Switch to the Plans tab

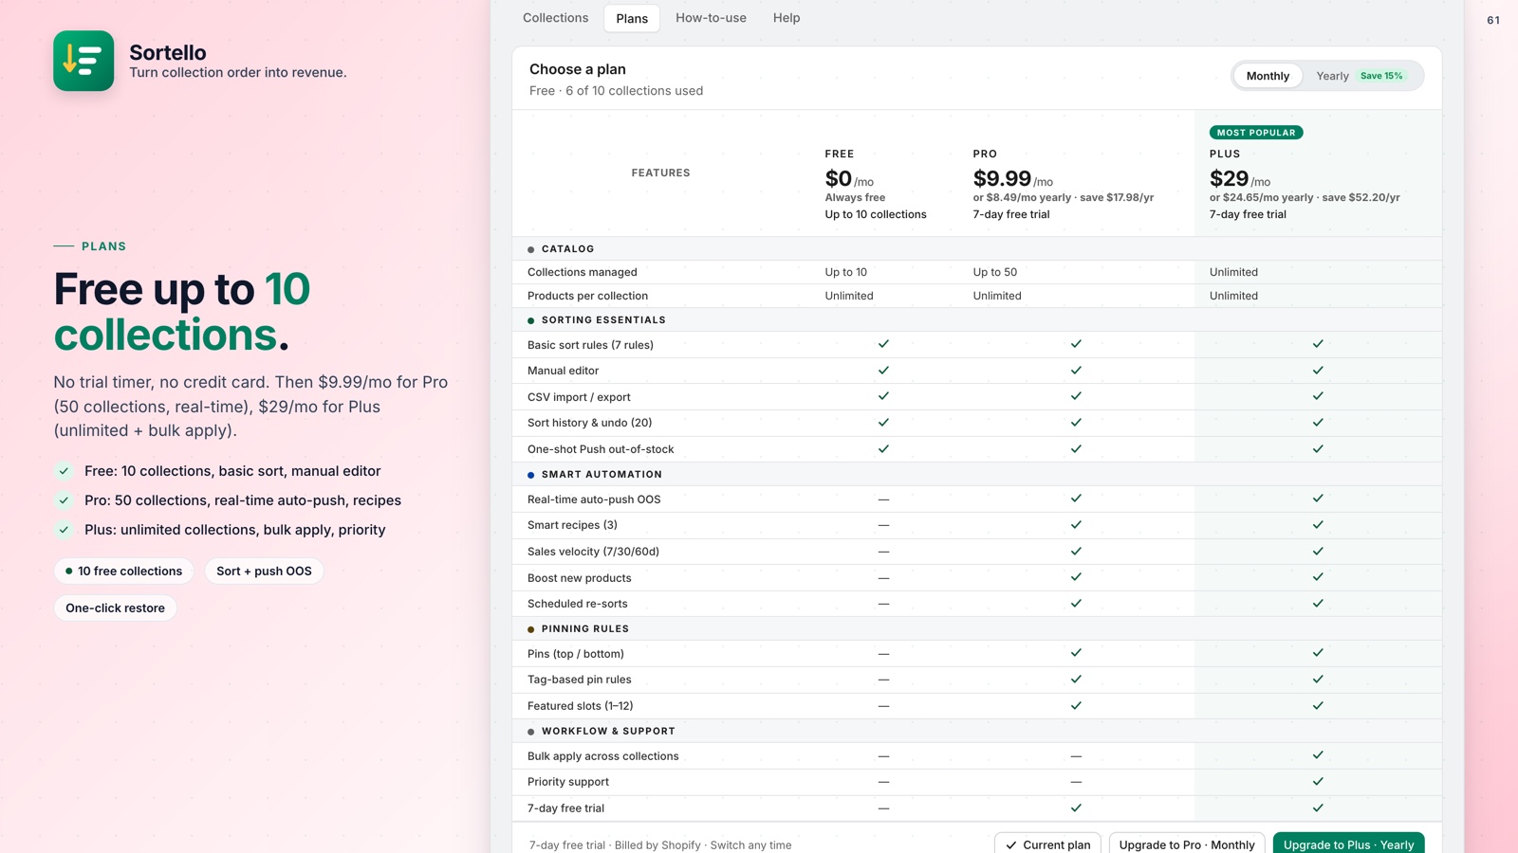click(x=632, y=18)
